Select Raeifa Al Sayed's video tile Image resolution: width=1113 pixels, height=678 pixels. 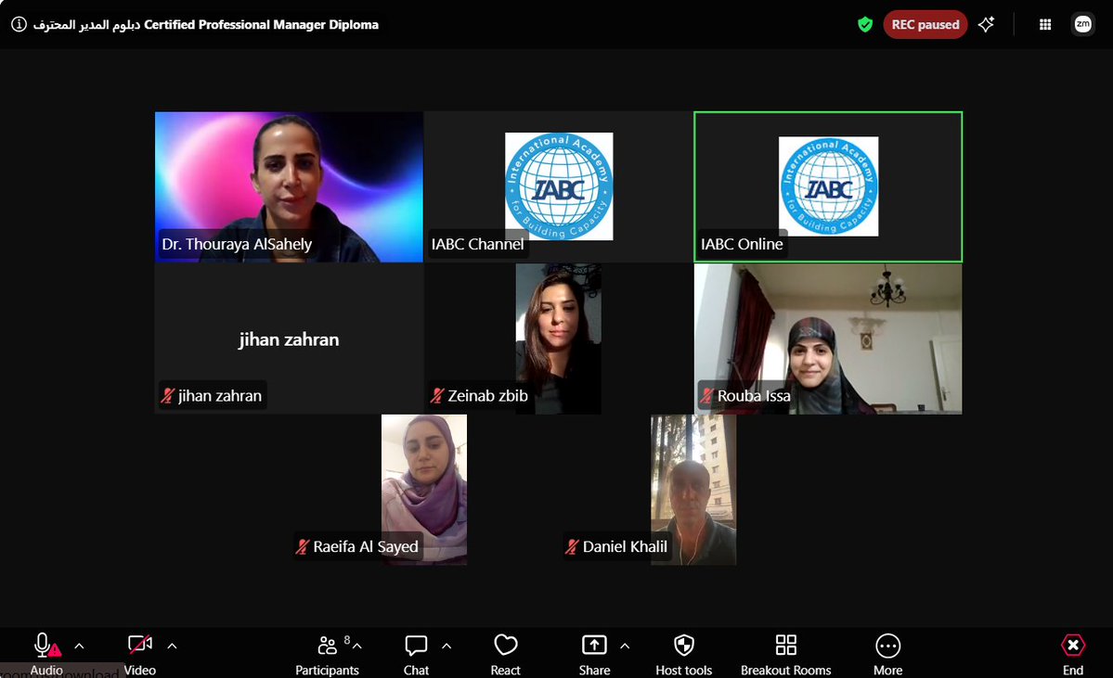point(424,490)
